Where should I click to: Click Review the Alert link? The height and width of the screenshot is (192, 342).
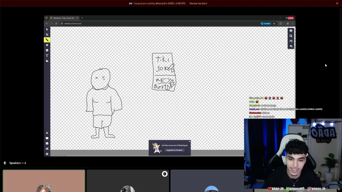click(x=198, y=3)
